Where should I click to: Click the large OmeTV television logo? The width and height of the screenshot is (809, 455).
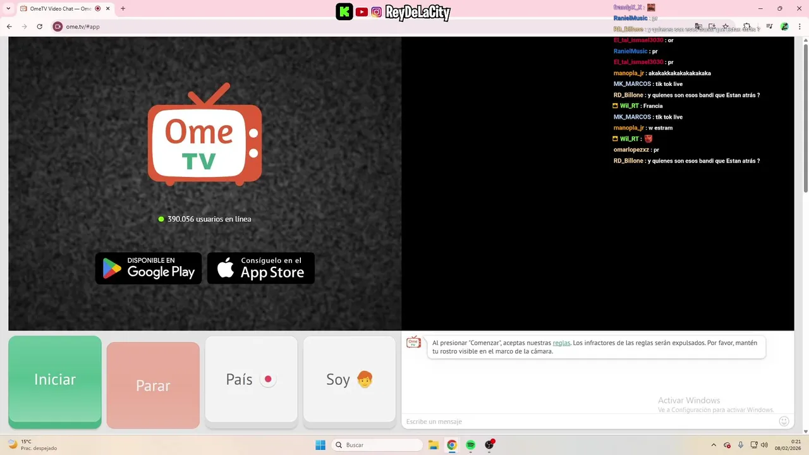[205, 134]
